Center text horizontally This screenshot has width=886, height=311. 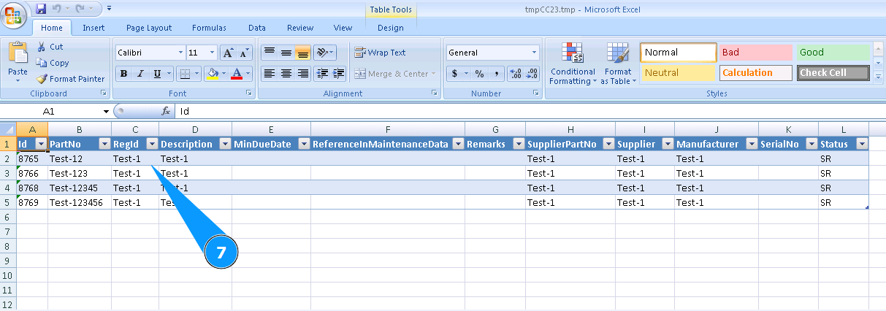[x=286, y=74]
